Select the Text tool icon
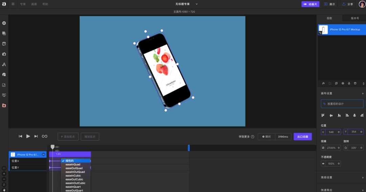Viewport: 366px width, 192px height. 4,64
